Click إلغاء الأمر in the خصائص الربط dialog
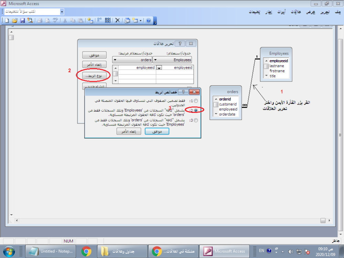344x258 pixels. click(x=129, y=131)
